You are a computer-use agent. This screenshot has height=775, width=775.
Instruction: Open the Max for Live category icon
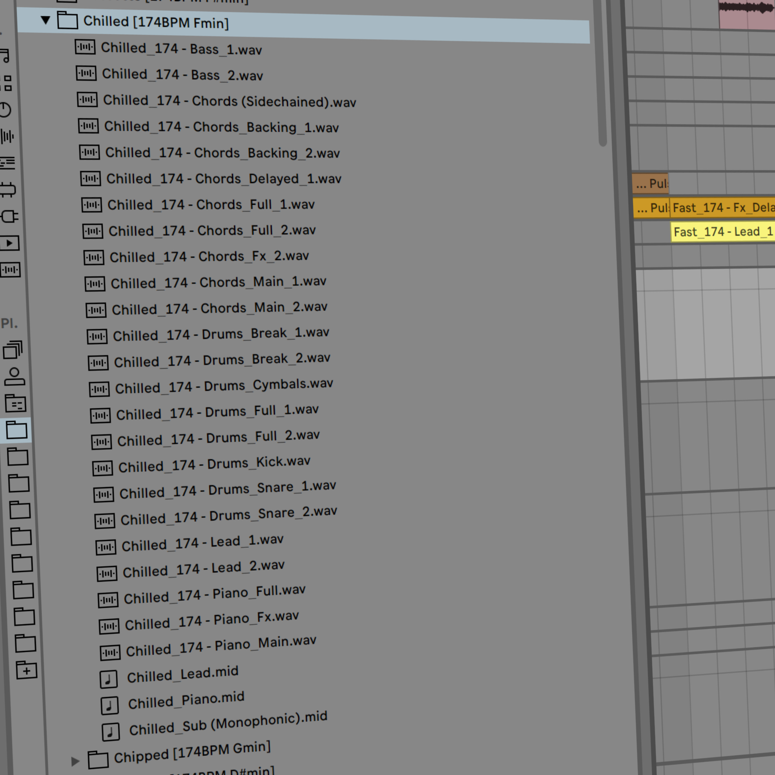point(8,190)
